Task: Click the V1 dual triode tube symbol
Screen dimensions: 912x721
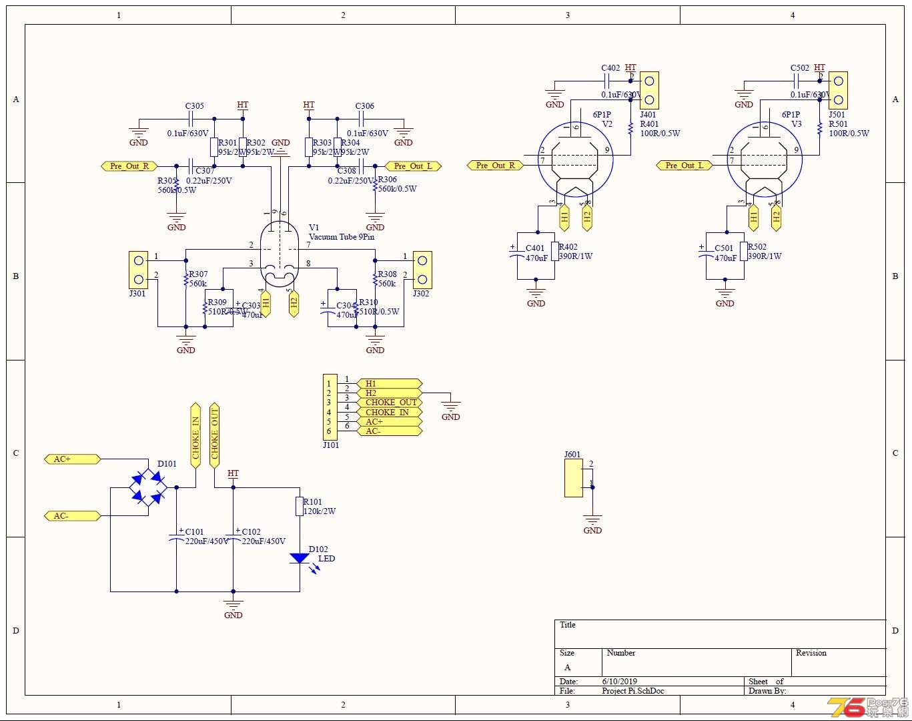Action: pyautogui.click(x=280, y=254)
